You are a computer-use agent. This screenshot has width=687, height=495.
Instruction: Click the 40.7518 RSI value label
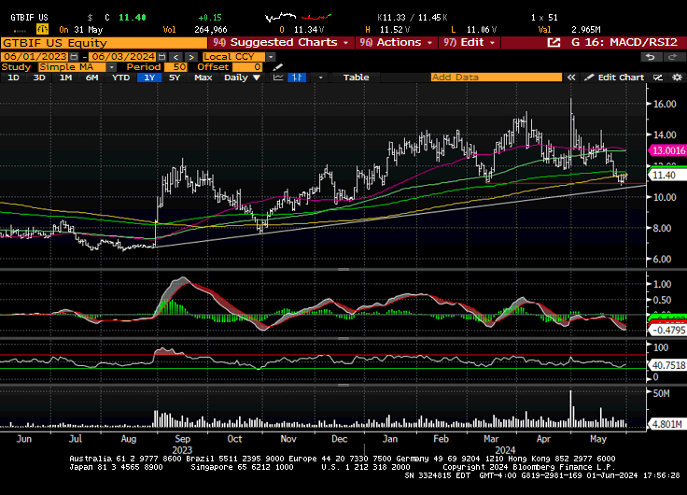pyautogui.click(x=668, y=365)
